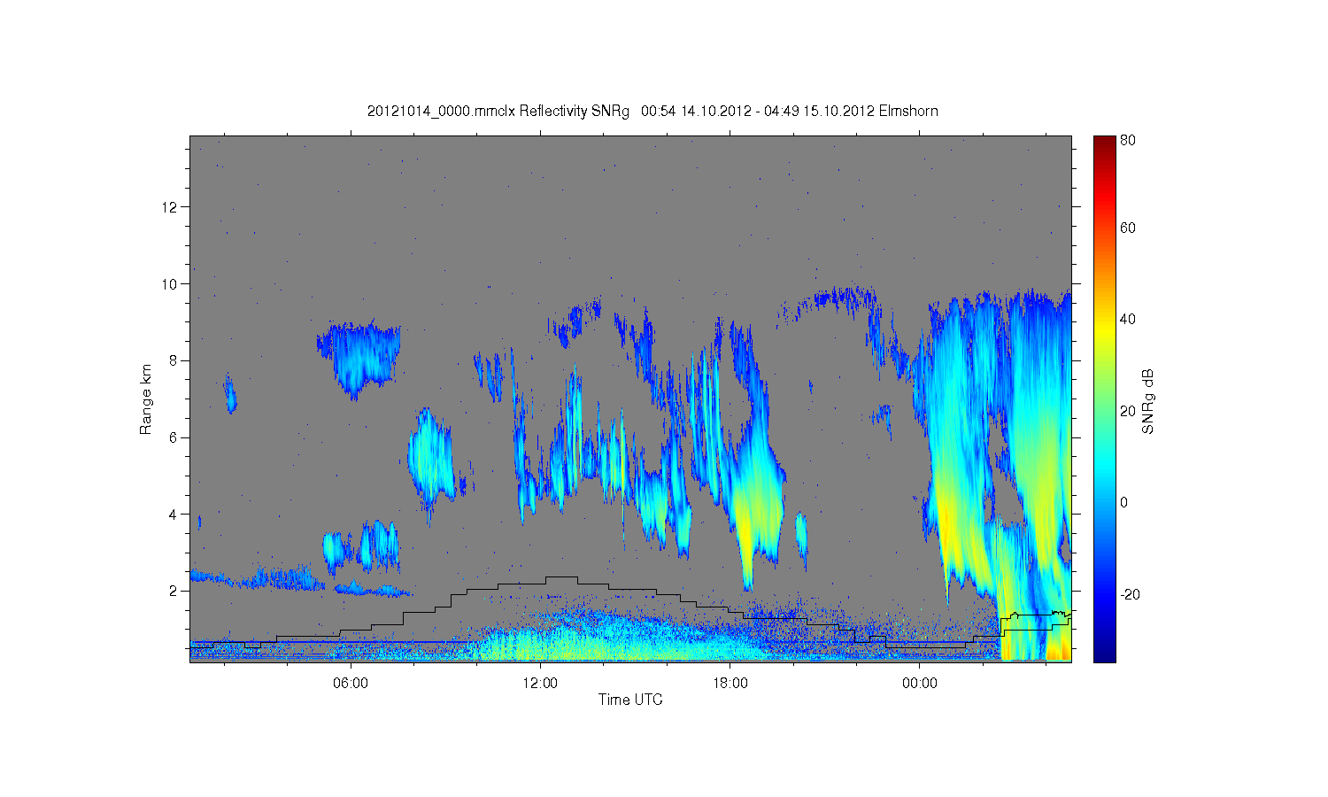Click the colorbar value 80
Viewport: 1328px width, 797px height.
pyautogui.click(x=1128, y=140)
